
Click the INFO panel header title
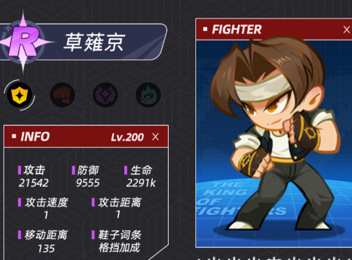coord(35,137)
